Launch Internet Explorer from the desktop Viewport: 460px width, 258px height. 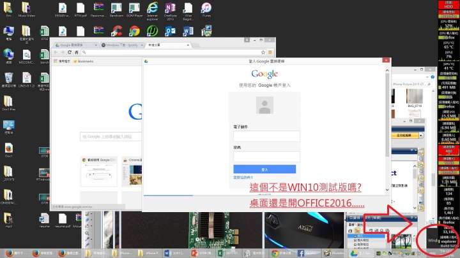pyautogui.click(x=152, y=11)
